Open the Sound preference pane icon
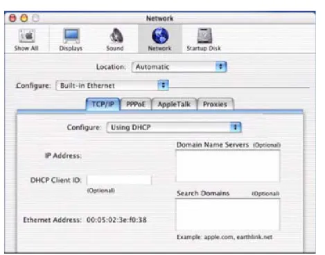 click(x=115, y=39)
